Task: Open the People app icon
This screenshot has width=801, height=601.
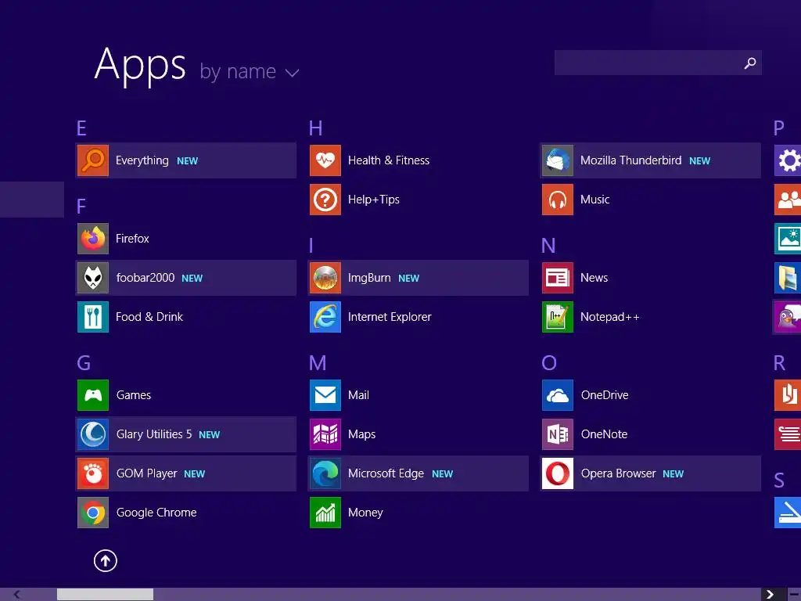Action: (x=788, y=200)
